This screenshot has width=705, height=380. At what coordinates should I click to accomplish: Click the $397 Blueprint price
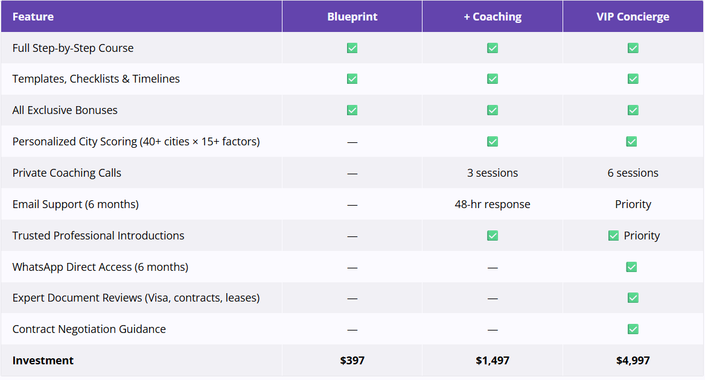[x=353, y=361]
